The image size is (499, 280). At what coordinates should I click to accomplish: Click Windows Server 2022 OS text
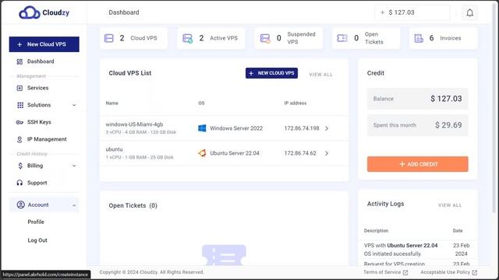[236, 128]
